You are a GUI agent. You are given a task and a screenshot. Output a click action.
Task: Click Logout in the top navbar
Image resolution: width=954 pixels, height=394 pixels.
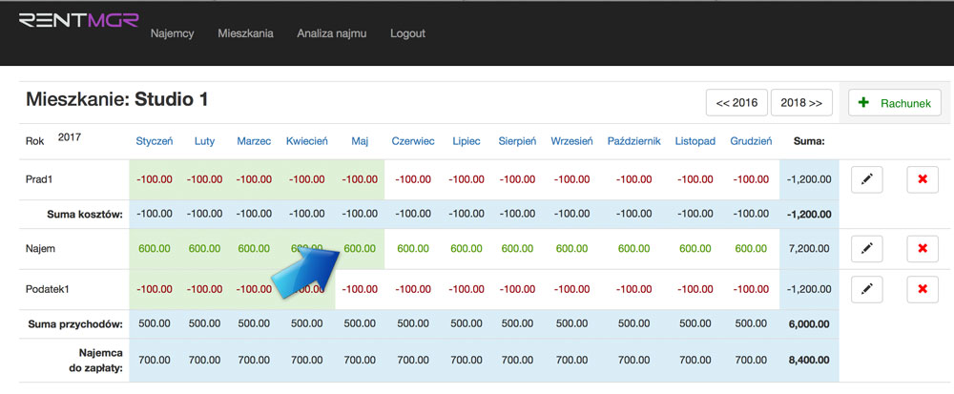(x=407, y=33)
